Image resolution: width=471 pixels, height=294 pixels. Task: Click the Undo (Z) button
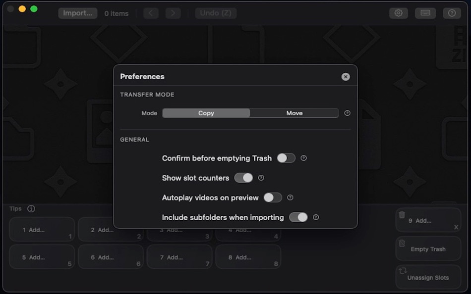216,13
